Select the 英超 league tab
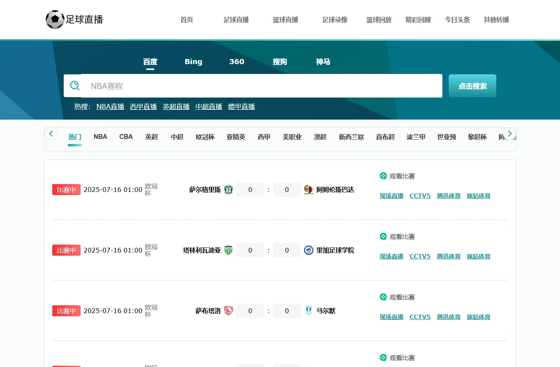Screen dimensions: 560x367 [x=151, y=137]
